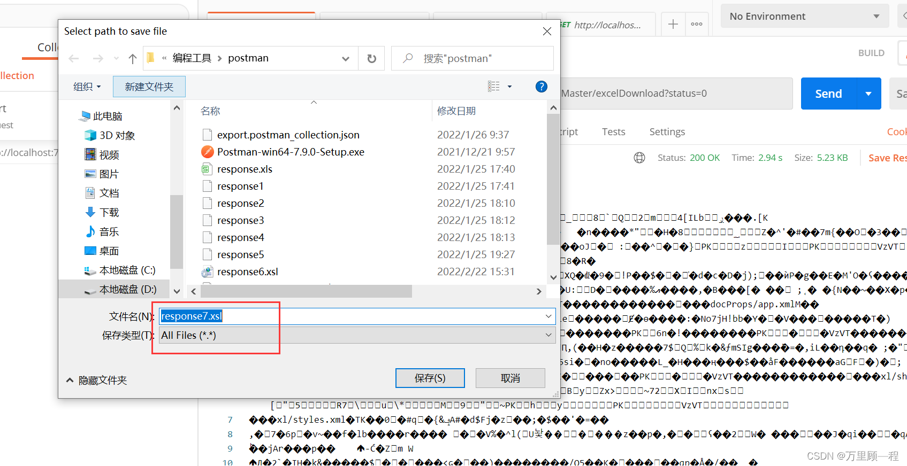Click the BUILD mode label in Postman
This screenshot has width=907, height=466.
(871, 53)
